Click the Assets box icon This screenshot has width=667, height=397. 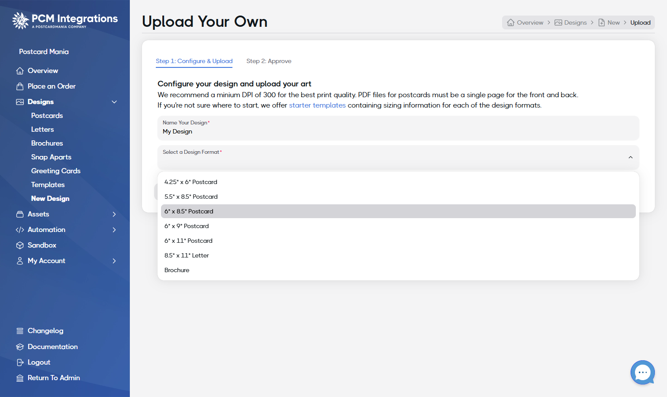(x=20, y=214)
